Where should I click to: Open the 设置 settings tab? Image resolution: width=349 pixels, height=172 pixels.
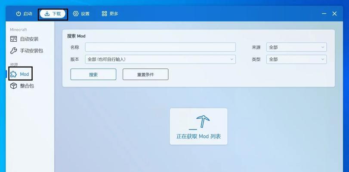pyautogui.click(x=81, y=14)
